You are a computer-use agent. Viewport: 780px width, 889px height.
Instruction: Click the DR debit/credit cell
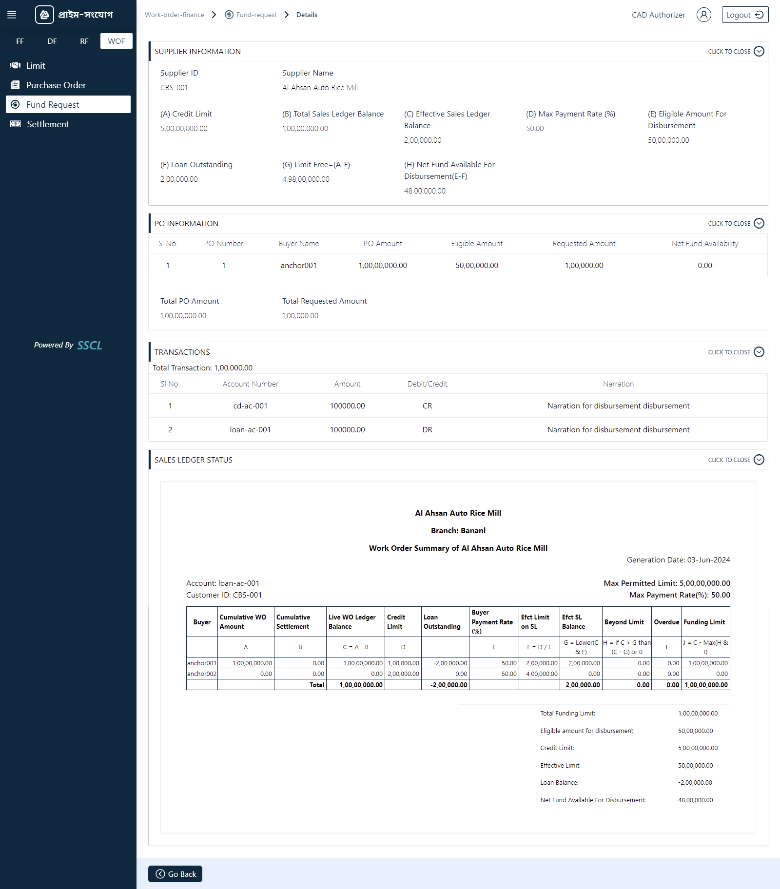(x=427, y=430)
